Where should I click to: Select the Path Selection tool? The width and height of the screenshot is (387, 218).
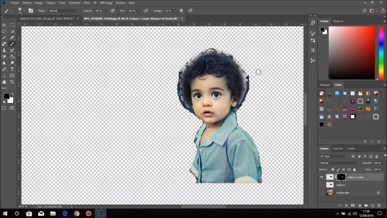(4, 75)
